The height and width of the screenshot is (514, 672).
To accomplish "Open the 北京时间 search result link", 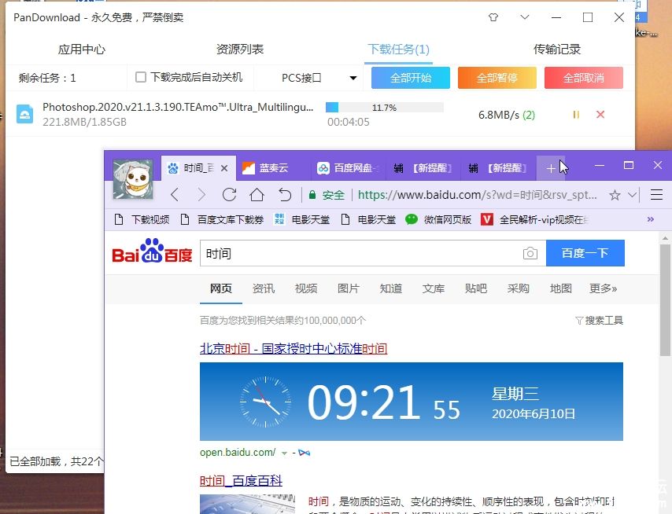I will 294,348.
